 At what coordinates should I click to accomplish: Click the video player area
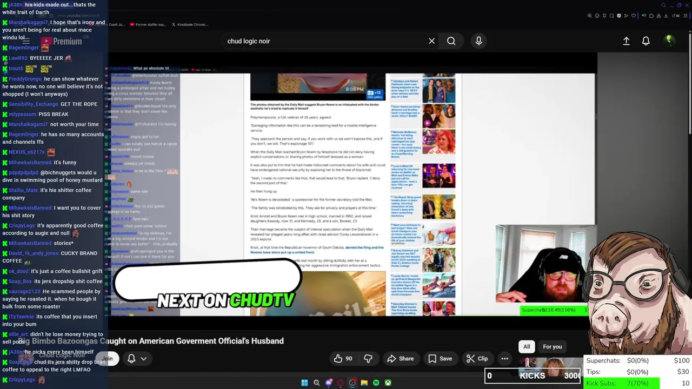coord(352,184)
